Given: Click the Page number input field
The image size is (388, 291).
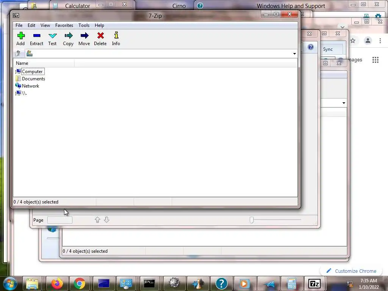Looking at the screenshot, I should (x=59, y=220).
